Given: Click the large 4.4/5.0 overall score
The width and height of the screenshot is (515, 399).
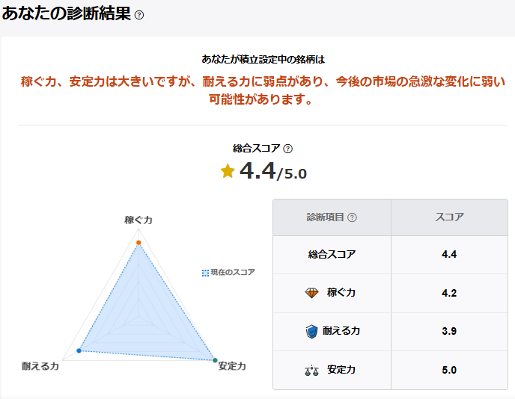Looking at the screenshot, I should [x=272, y=172].
